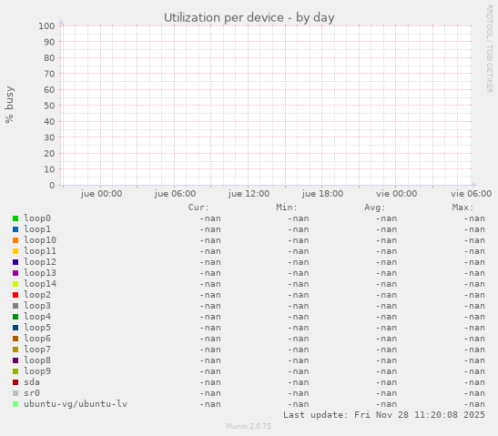
Task: Select the loop7 legend label
Action: click(x=37, y=350)
